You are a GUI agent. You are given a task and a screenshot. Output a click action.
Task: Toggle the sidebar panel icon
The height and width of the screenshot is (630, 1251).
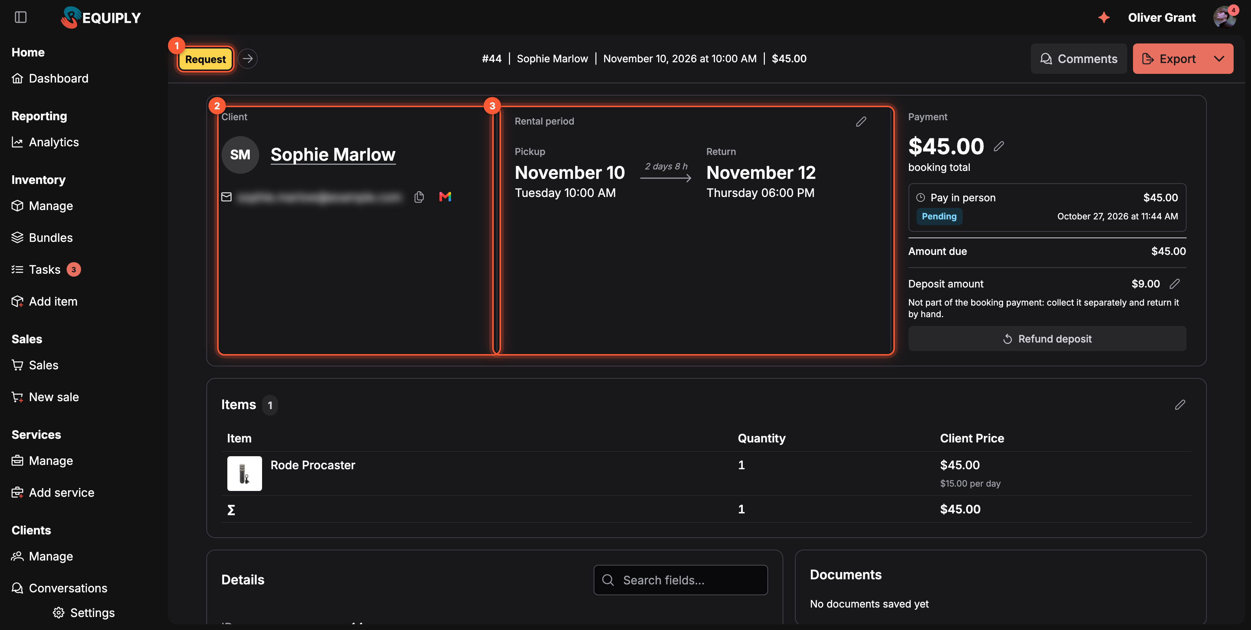coord(20,17)
